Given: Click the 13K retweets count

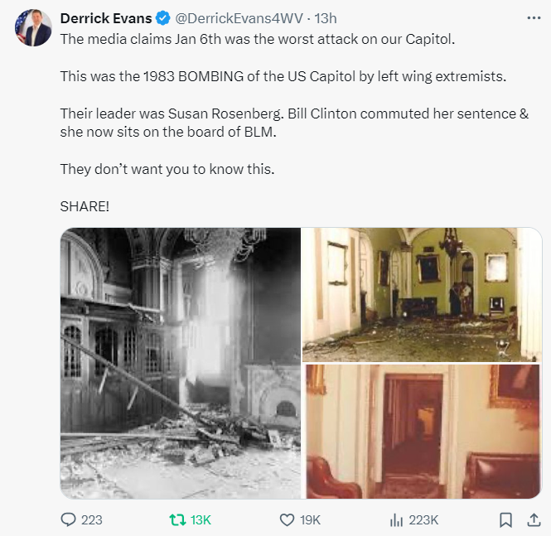Looking at the screenshot, I should (201, 520).
